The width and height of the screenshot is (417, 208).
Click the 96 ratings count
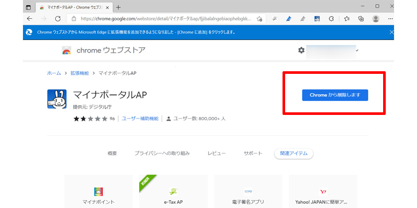112,119
